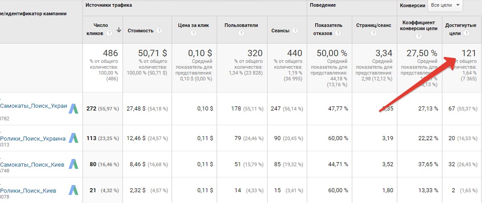Open help icon under 'Пользователи'

tap(241, 33)
